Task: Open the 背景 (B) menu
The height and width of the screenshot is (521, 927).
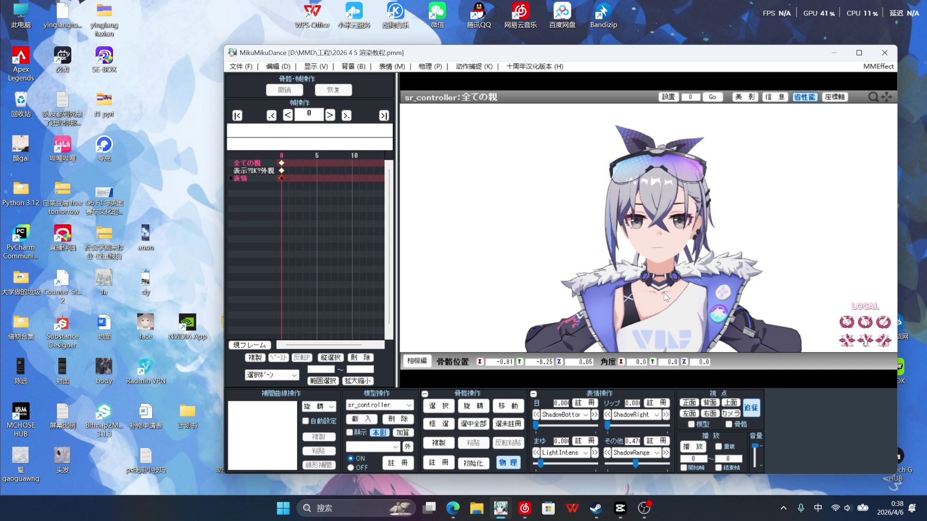Action: [353, 67]
